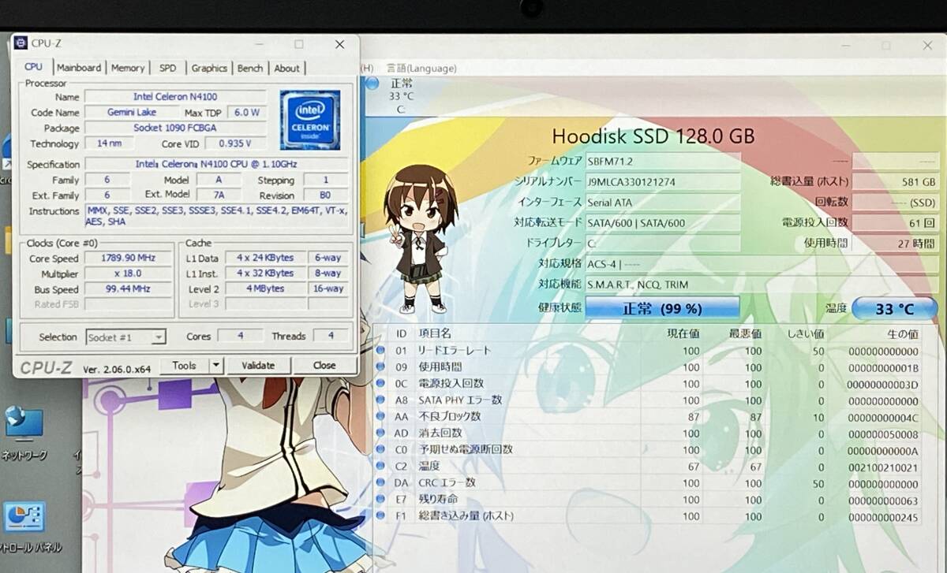Click the 総書込量 value 581 GB
This screenshot has height=573, width=947.
click(x=896, y=182)
